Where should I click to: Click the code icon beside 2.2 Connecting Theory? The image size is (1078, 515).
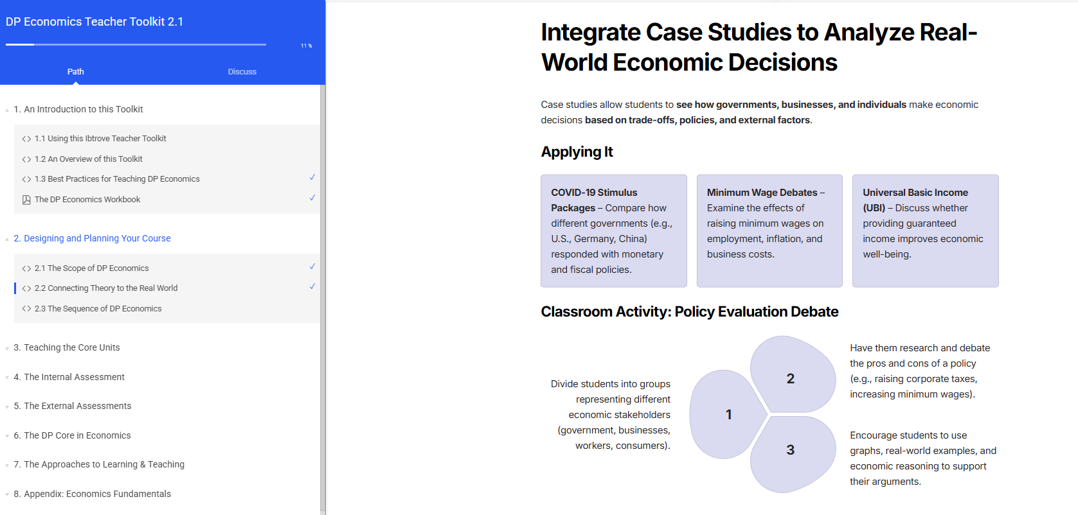tap(26, 288)
